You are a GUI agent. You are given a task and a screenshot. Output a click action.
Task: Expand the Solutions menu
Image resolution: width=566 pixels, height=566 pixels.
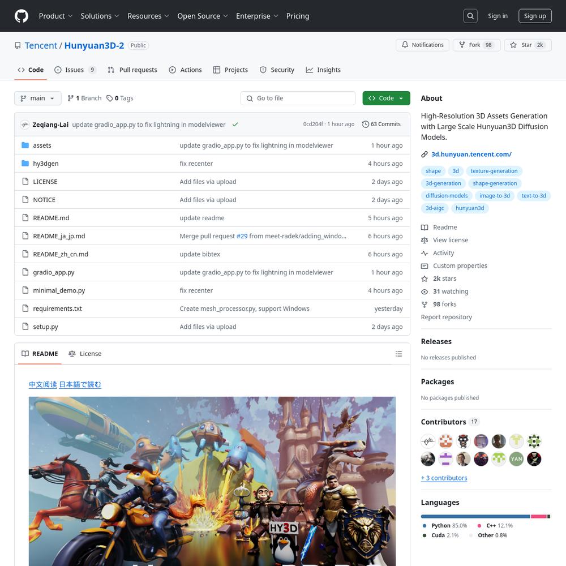click(100, 16)
